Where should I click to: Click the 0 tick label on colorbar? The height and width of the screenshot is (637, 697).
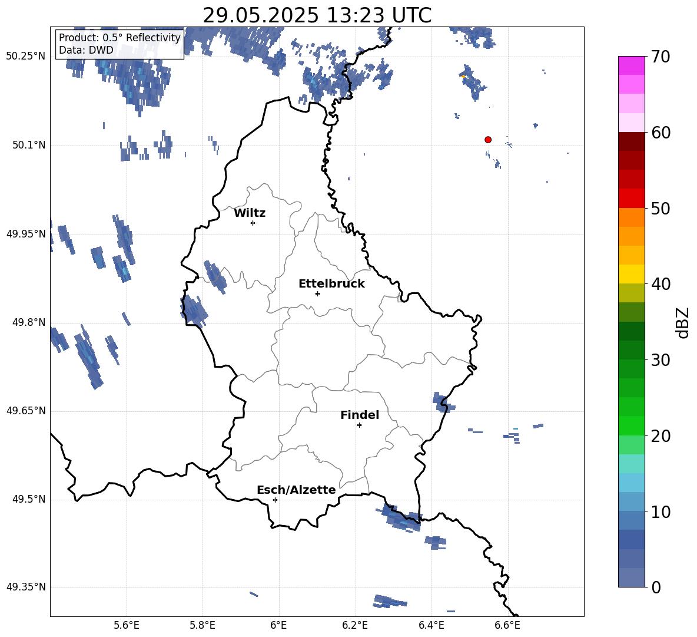(656, 587)
